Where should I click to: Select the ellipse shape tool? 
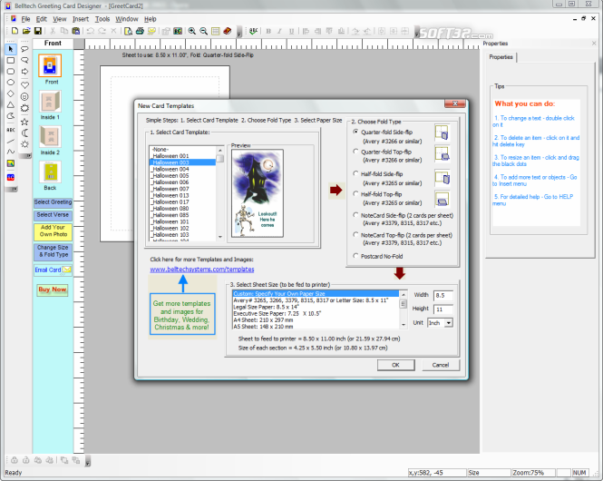11,83
